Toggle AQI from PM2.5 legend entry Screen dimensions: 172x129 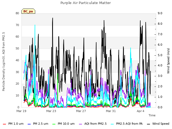pyautogui.click(x=93, y=124)
